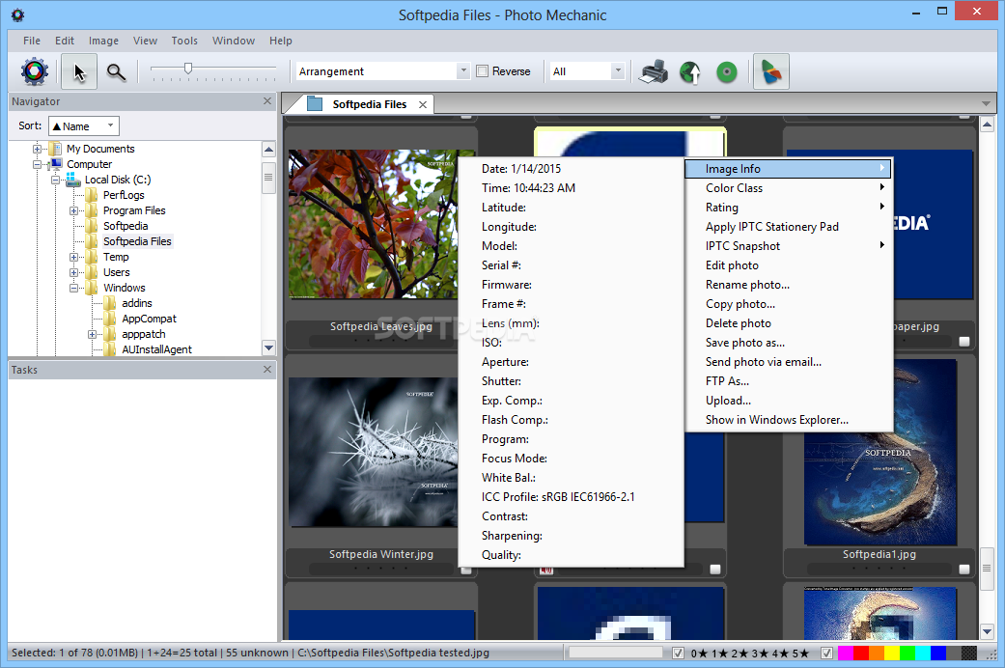Viewport: 1005px width, 668px height.
Task: Click the My Documents folder icon
Action: click(x=56, y=149)
